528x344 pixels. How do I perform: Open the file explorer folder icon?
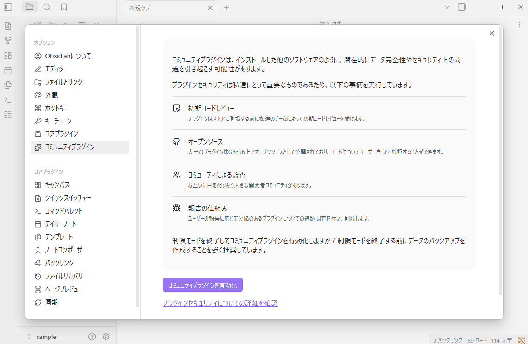pyautogui.click(x=29, y=7)
